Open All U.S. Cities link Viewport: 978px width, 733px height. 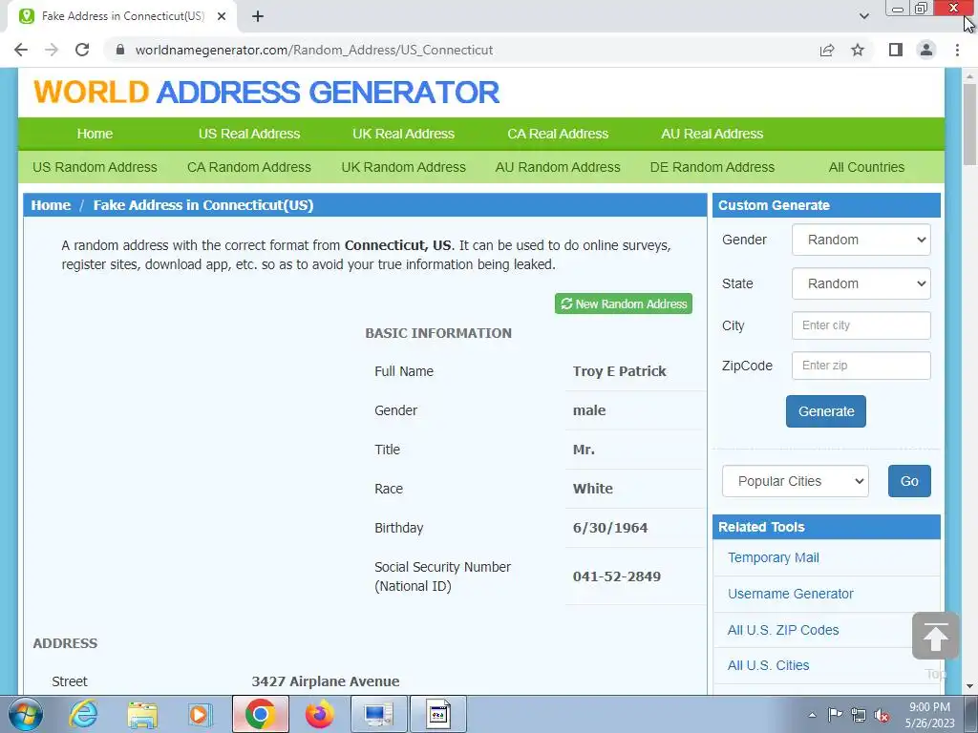coord(768,665)
